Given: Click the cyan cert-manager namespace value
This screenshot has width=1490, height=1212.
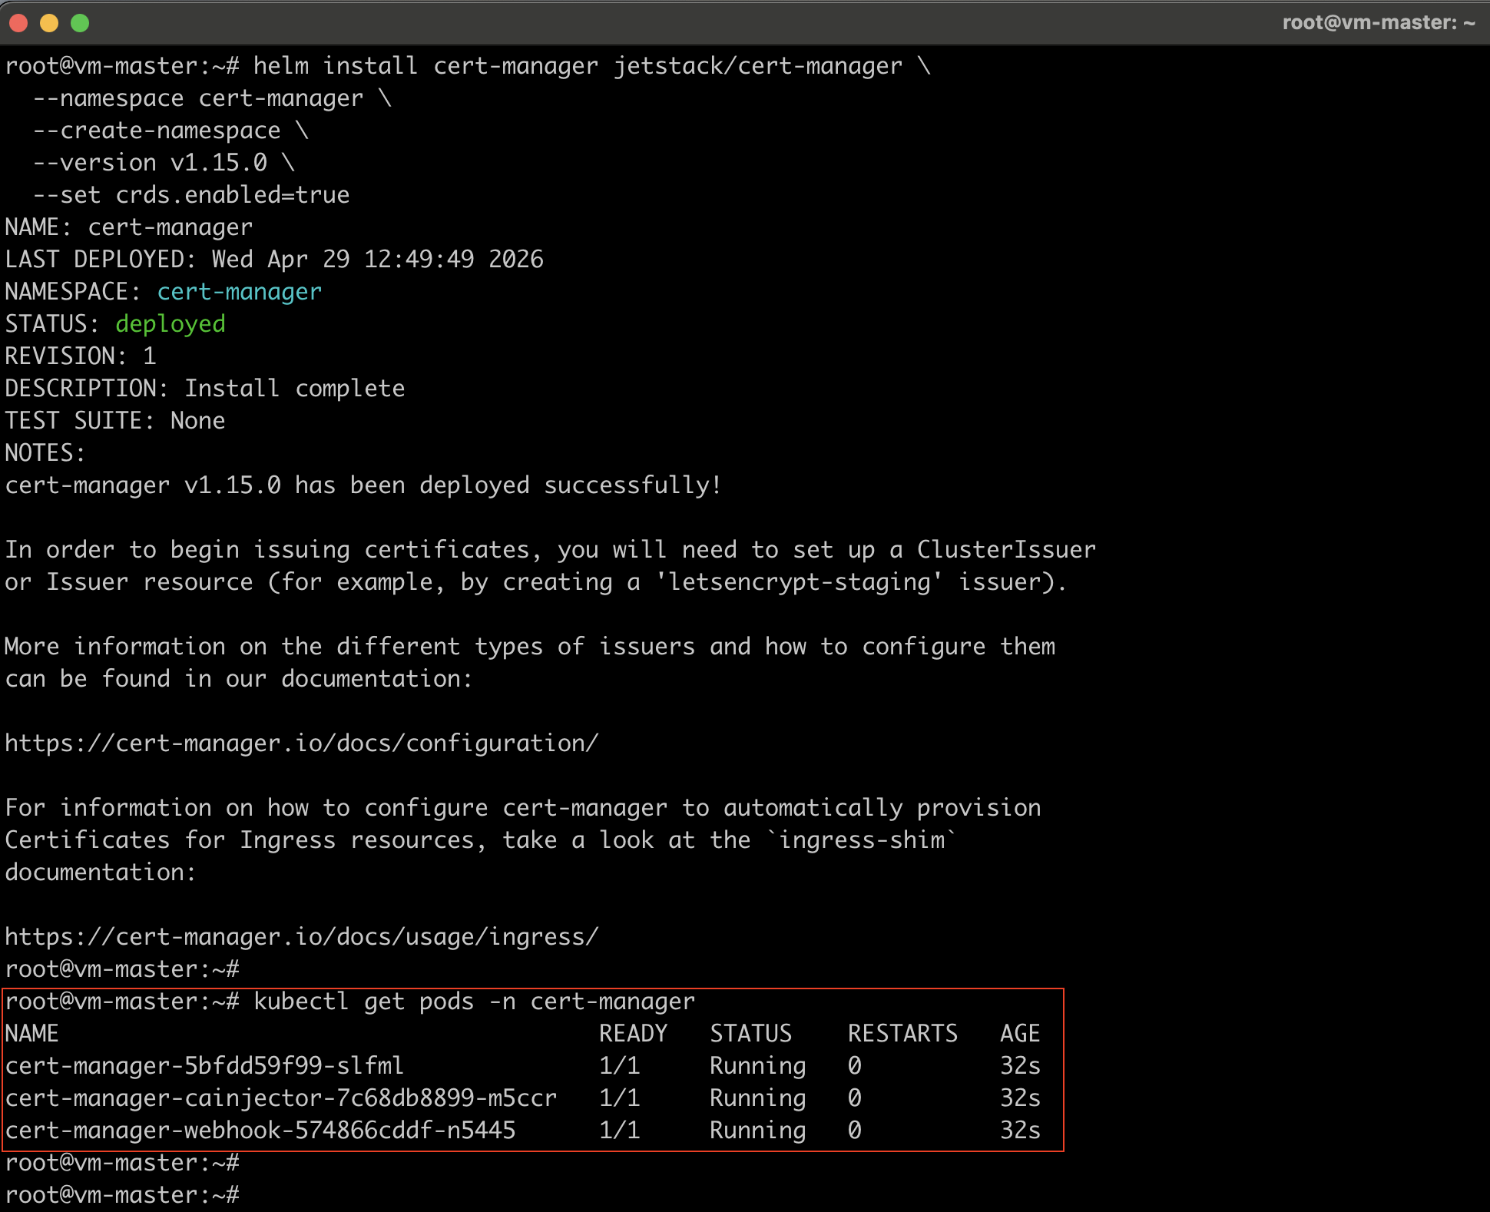Looking at the screenshot, I should coord(239,292).
